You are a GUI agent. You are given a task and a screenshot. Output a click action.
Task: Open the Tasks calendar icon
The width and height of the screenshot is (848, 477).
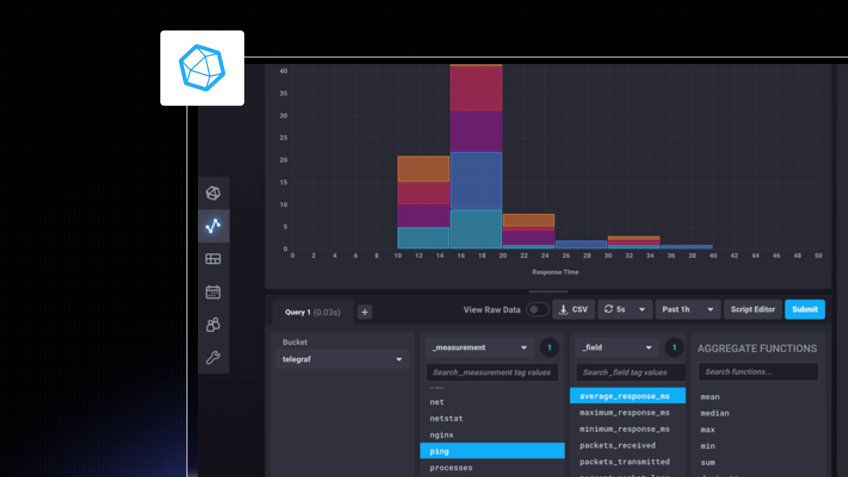[213, 292]
